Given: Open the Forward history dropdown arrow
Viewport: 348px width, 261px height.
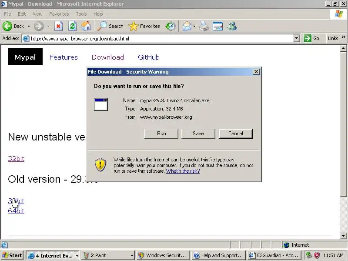Looking at the screenshot, I should [x=48, y=26].
